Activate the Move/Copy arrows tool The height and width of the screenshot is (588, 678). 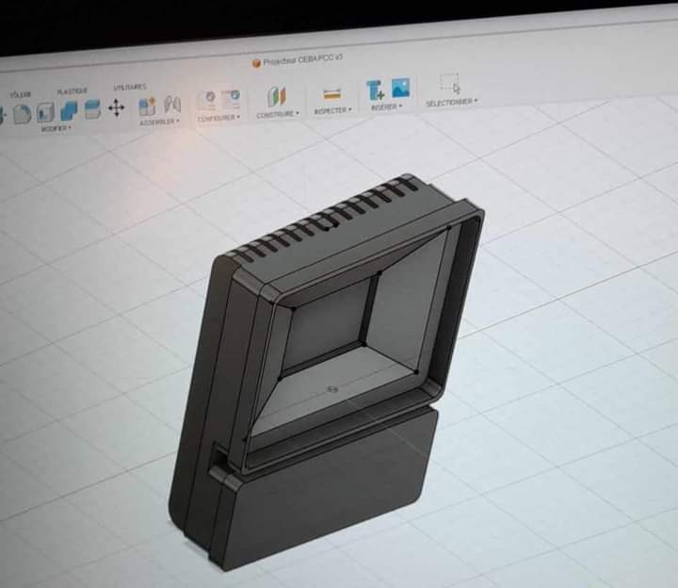point(117,107)
